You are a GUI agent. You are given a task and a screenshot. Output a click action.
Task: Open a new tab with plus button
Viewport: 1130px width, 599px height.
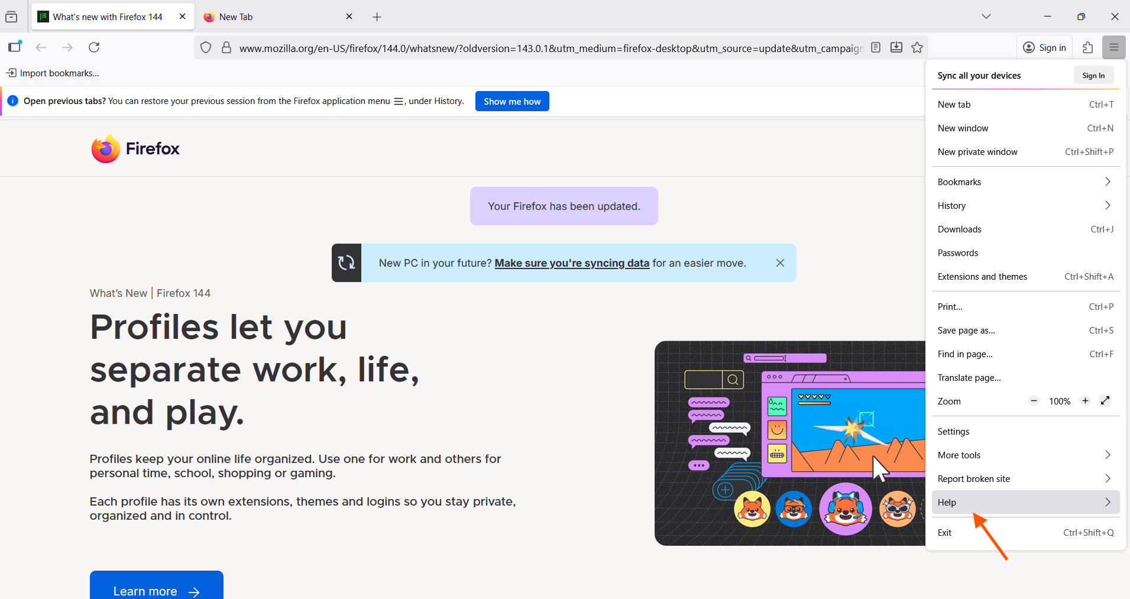[x=377, y=17]
